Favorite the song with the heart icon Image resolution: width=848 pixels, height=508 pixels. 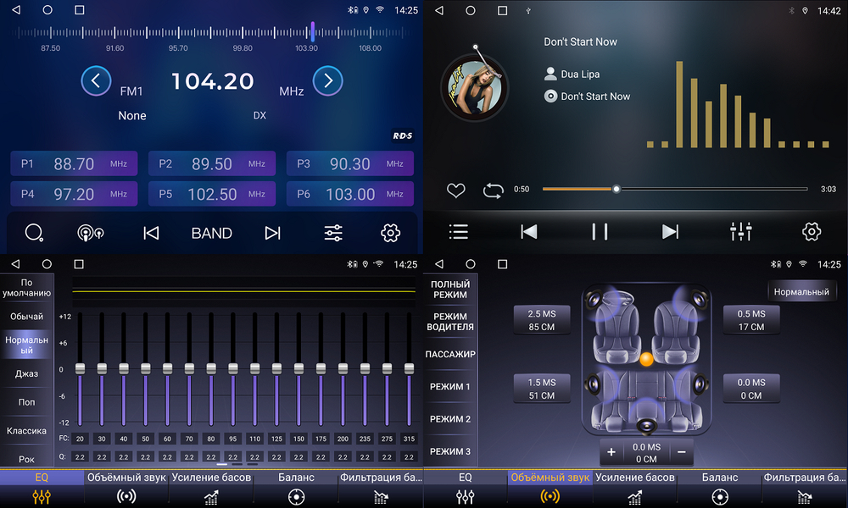click(x=455, y=190)
